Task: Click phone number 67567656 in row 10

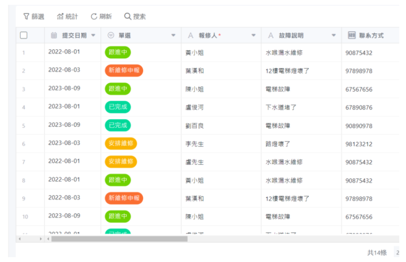Action: coord(359,217)
